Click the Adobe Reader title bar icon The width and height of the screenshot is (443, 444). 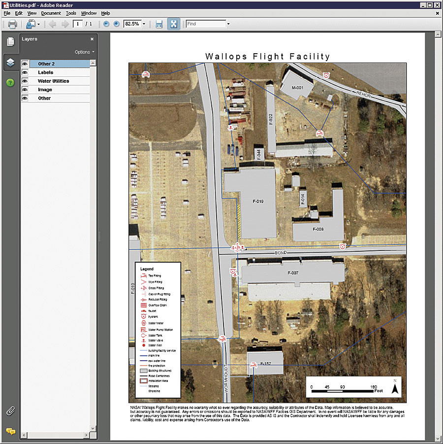pyautogui.click(x=5, y=5)
